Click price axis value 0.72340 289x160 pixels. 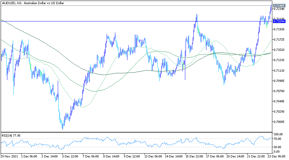pyautogui.click(x=279, y=9)
